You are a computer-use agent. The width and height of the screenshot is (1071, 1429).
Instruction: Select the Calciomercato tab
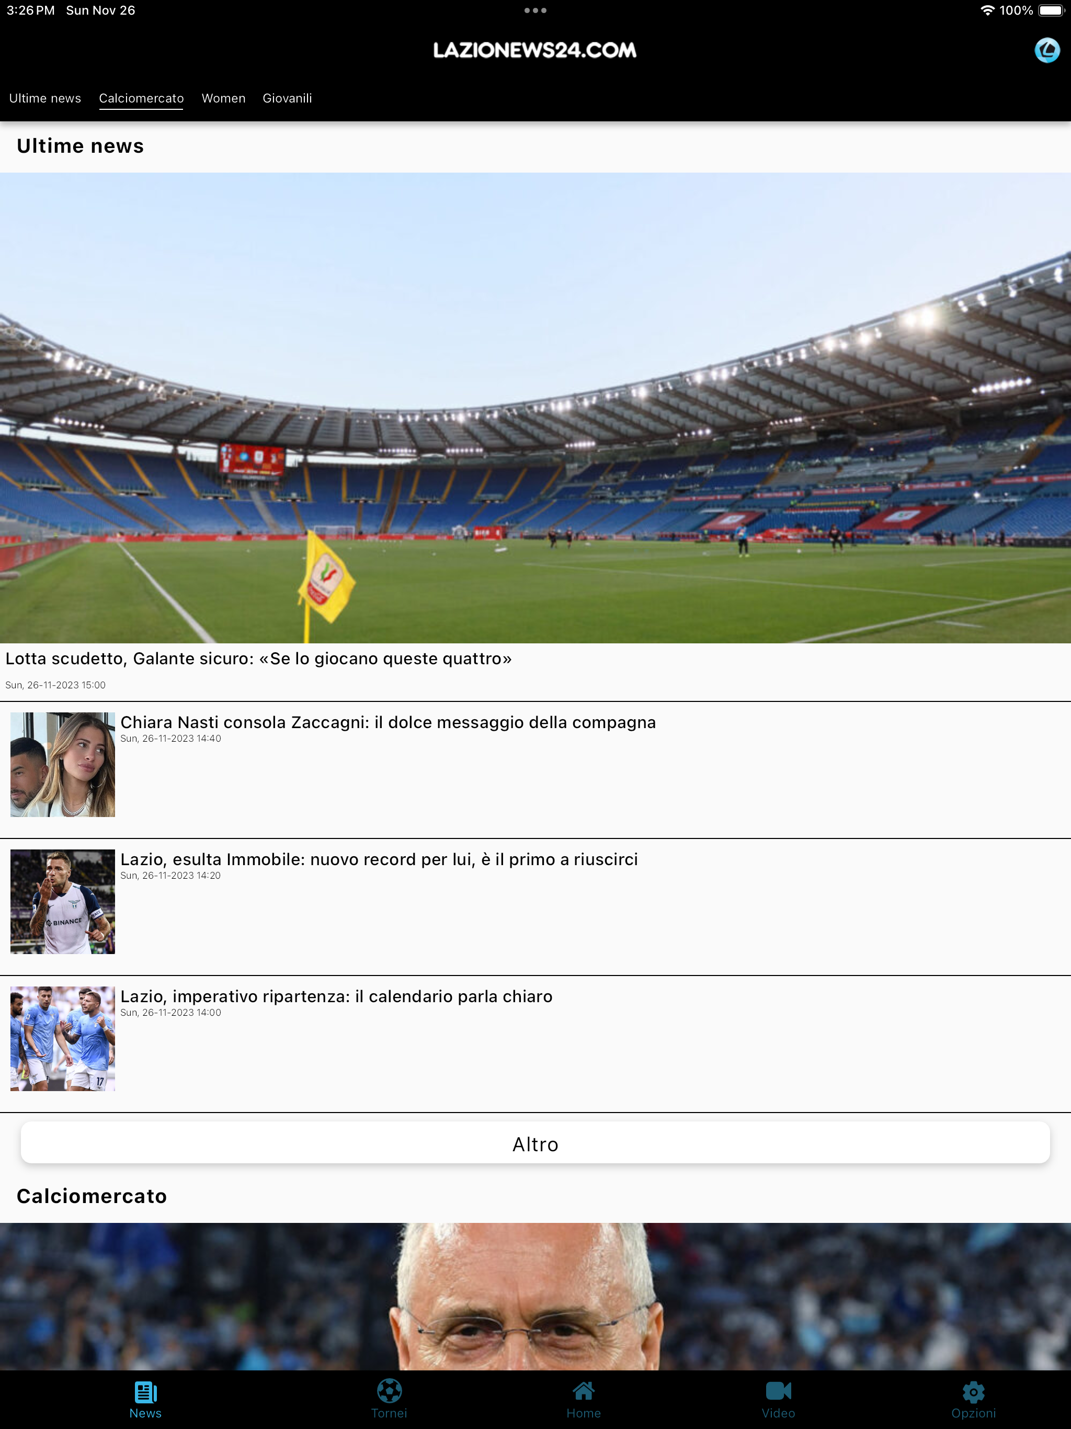pos(142,98)
